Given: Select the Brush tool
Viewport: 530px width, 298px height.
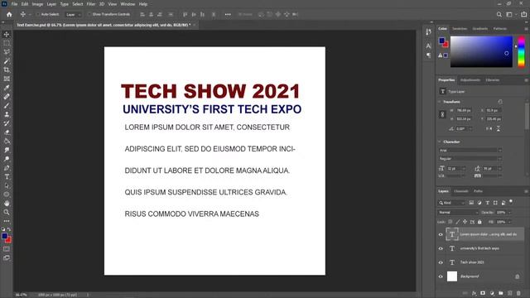Looking at the screenshot, I should (x=7, y=105).
